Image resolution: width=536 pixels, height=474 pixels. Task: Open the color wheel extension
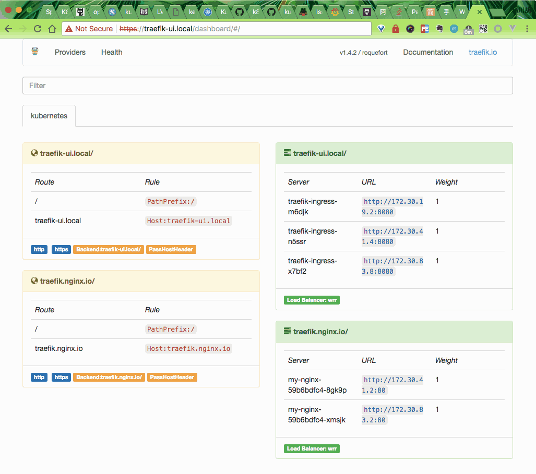coord(410,29)
